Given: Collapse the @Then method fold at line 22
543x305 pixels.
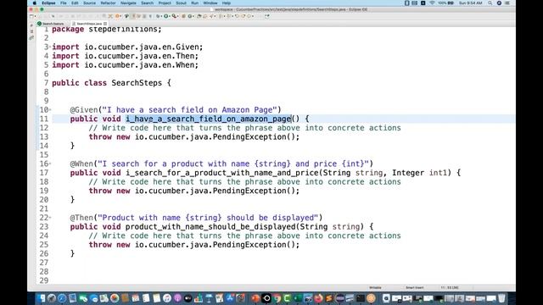Looking at the screenshot, I should pos(50,218).
